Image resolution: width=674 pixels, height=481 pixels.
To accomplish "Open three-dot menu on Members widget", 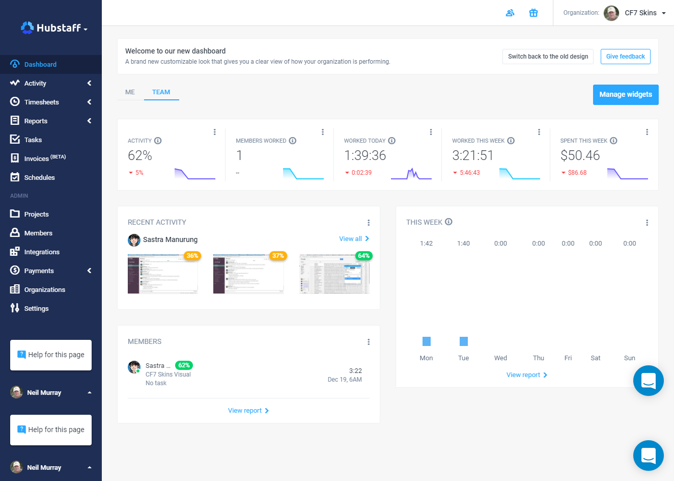I will click(369, 342).
